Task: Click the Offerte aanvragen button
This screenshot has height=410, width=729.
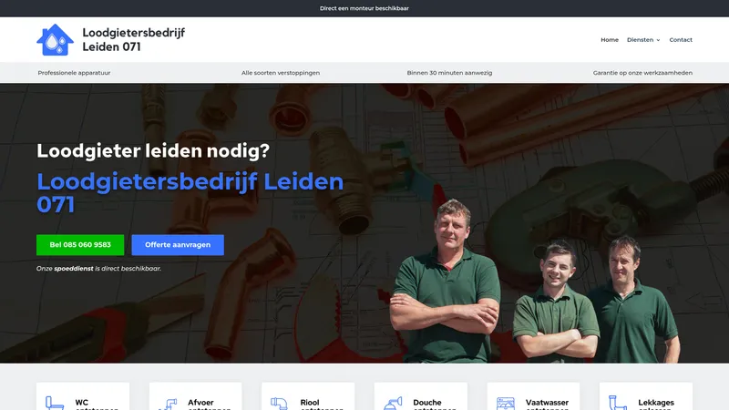Action: tap(178, 245)
